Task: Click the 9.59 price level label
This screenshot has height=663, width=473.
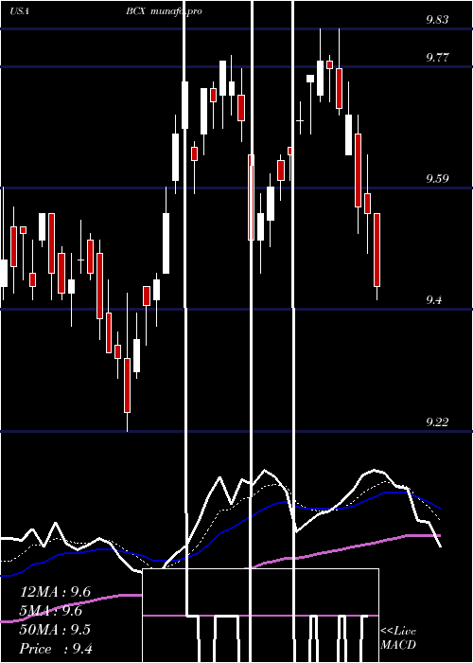Action: (437, 179)
